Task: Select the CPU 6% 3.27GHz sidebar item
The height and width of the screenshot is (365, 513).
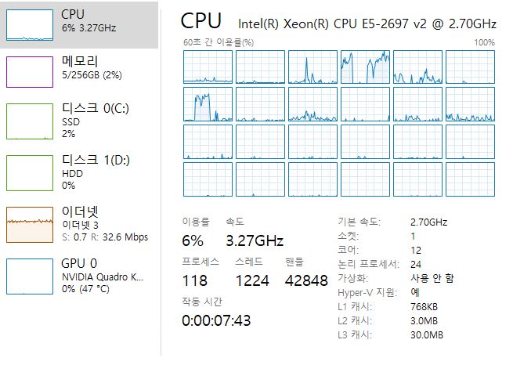Action: (79, 25)
